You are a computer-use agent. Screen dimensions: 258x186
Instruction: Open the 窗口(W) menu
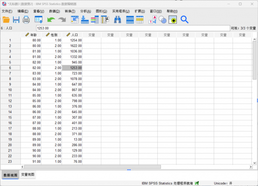point(156,11)
